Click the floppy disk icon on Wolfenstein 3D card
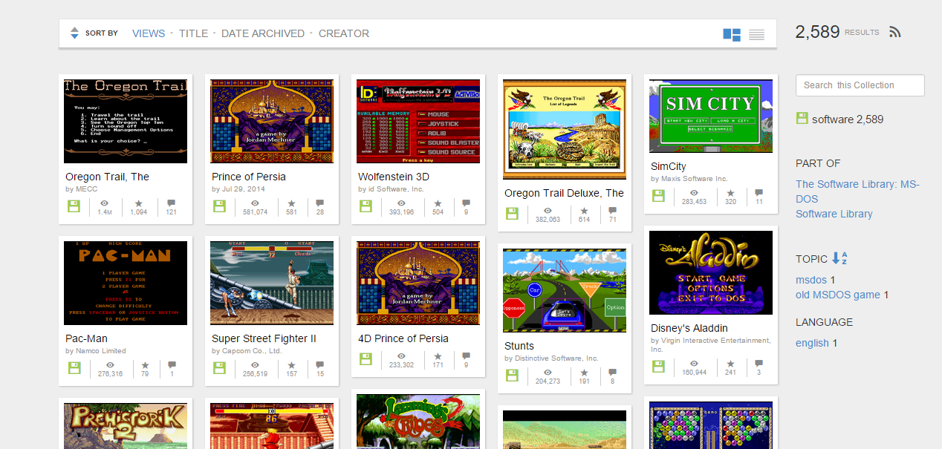This screenshot has width=942, height=449. pyautogui.click(x=366, y=206)
